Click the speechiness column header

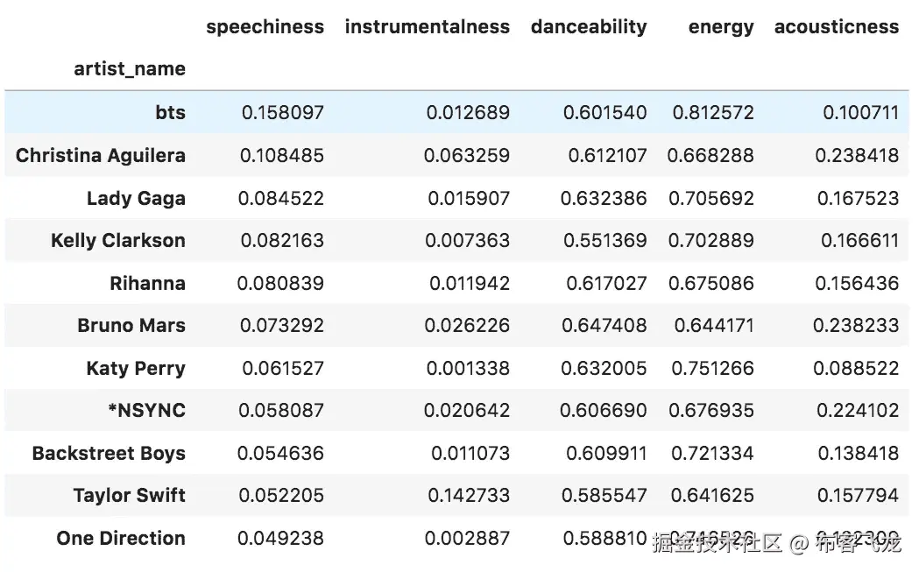[x=265, y=27]
